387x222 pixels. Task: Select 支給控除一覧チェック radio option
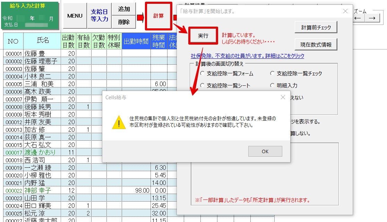pos(273,73)
